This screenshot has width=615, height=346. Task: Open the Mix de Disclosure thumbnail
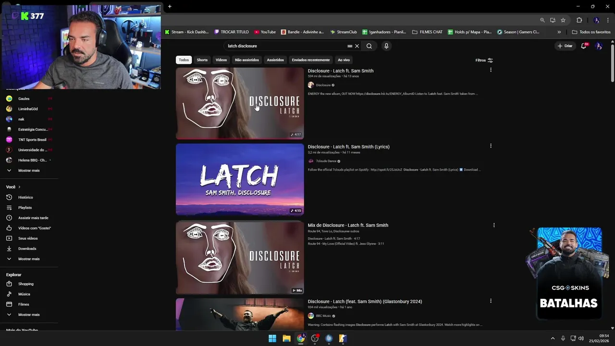coord(240,258)
